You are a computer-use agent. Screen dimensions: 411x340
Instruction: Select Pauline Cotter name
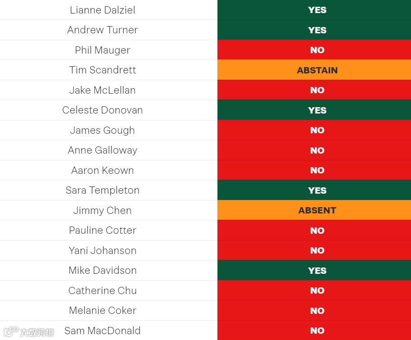[103, 231]
